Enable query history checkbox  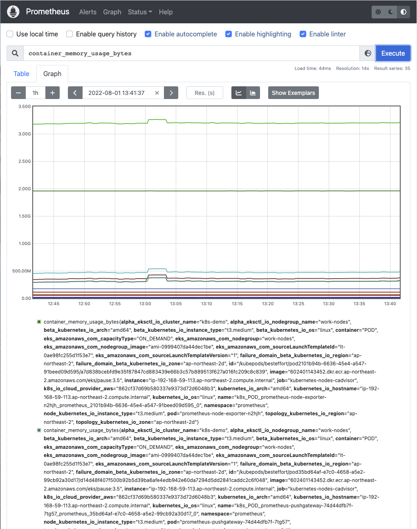click(69, 34)
